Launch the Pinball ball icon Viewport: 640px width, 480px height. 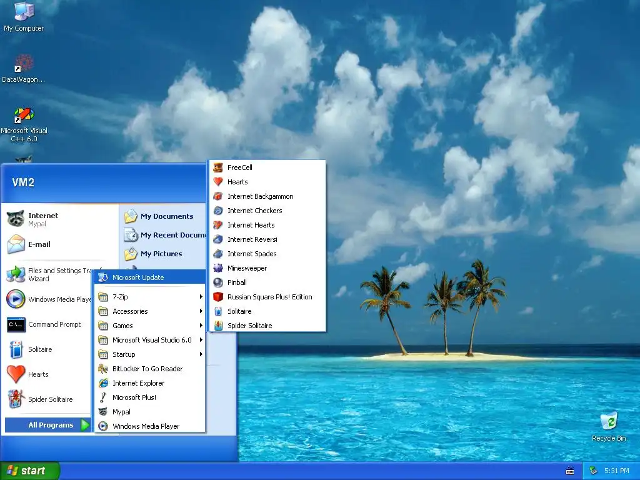click(x=218, y=282)
